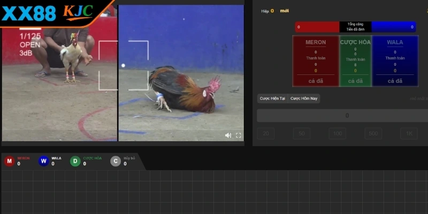Open the Cược Hiện Tại tab
The width and height of the screenshot is (428, 214).
(x=273, y=98)
